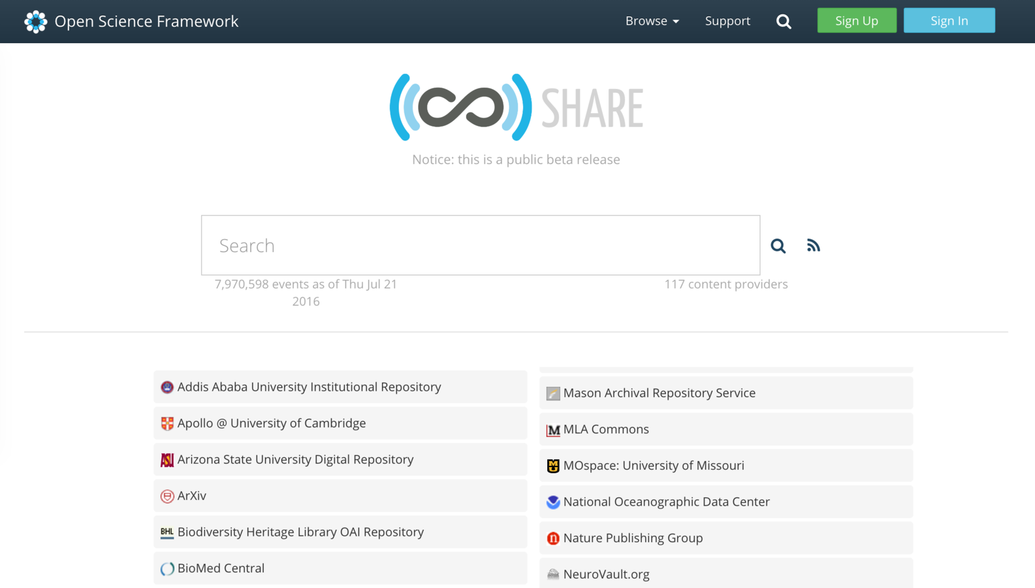This screenshot has height=588, width=1035.
Task: Click the National Oceanographic Data Center icon
Action: (553, 502)
